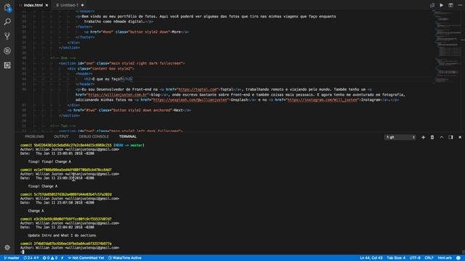Change indentation via Tab Size: 4
Screen dimensions: 465x261
396,258
